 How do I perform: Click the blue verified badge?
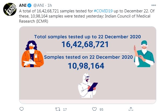pyautogui.click(x=29, y=5)
